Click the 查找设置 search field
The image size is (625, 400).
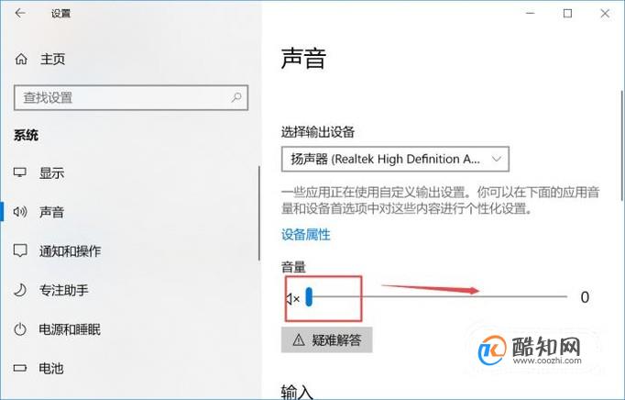(131, 97)
